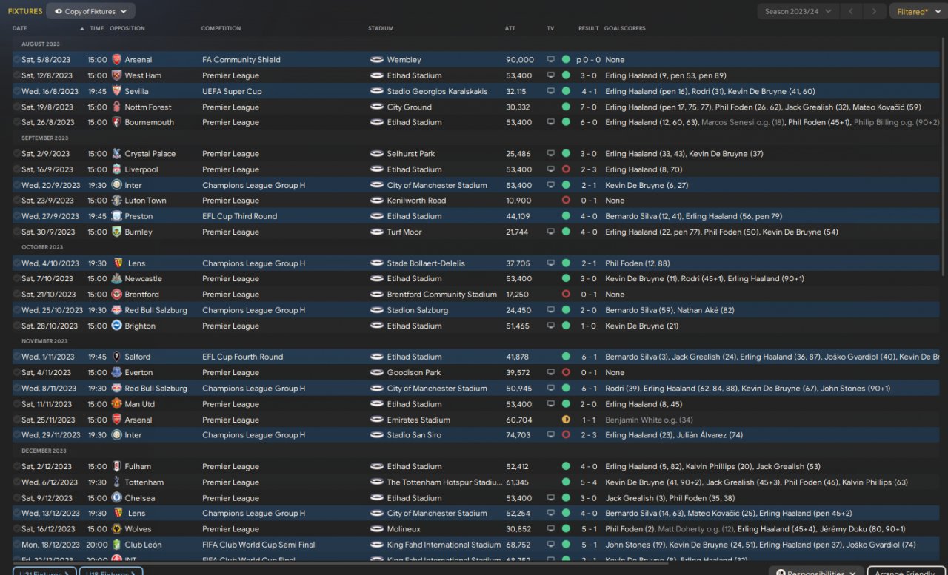This screenshot has height=575, width=948.
Task: Click the stadium icon next to Selhurst Park
Action: (x=377, y=154)
